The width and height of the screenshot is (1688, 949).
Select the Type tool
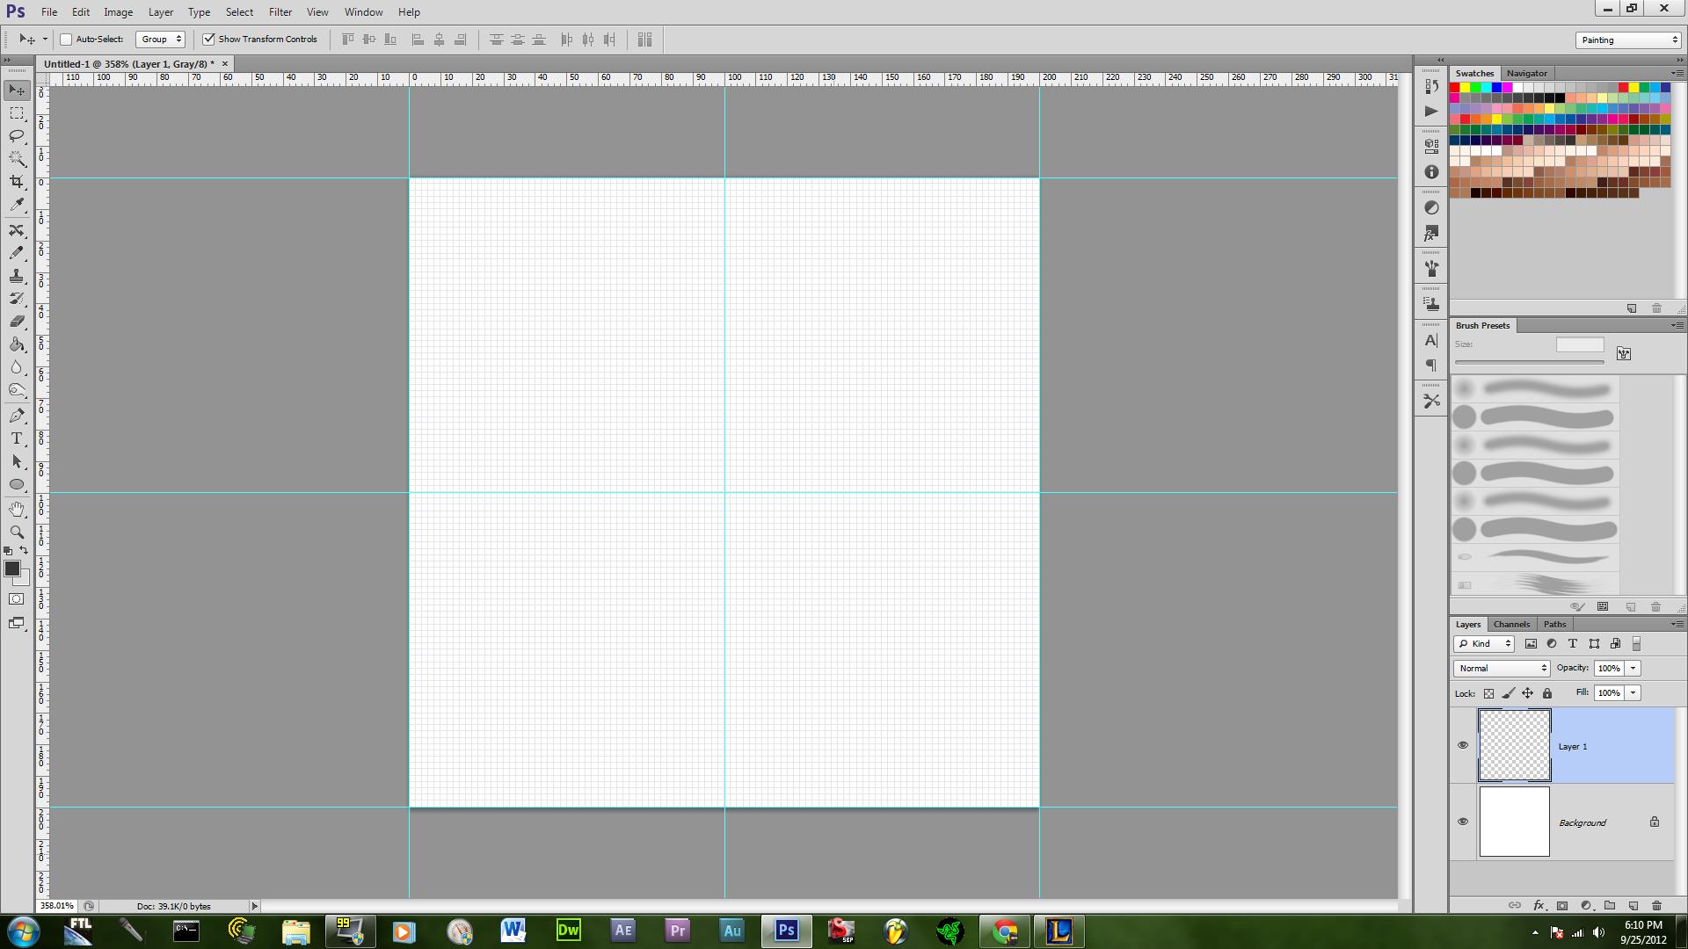(x=16, y=439)
